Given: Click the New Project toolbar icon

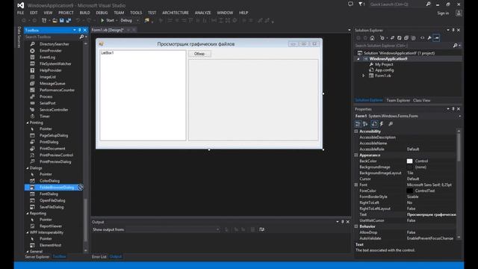Looking at the screenshot, I should pyautogui.click(x=44, y=20).
